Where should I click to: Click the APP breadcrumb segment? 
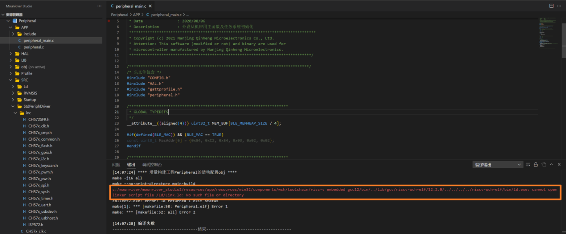point(136,15)
